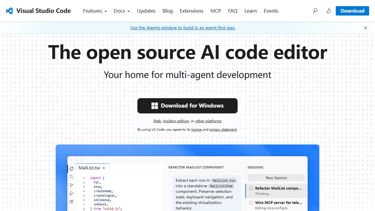Image resolution: width=375 pixels, height=211 pixels.
Task: Open the Extensions nav link
Action: (x=192, y=11)
